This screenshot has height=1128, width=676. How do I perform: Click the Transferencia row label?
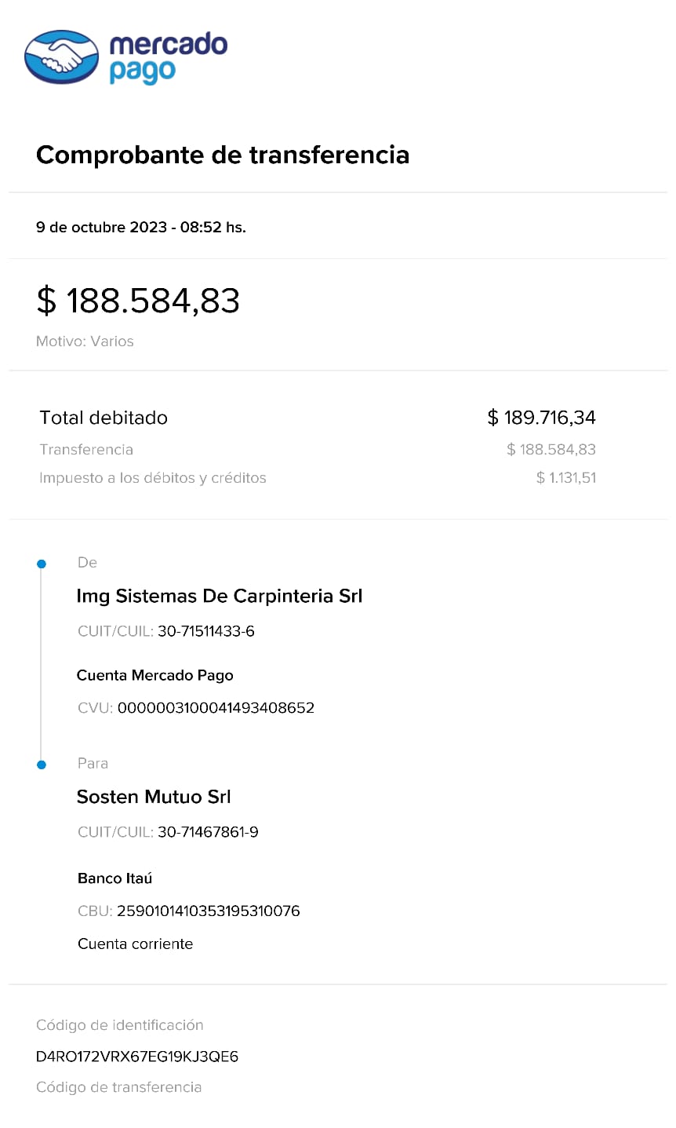[x=86, y=450]
